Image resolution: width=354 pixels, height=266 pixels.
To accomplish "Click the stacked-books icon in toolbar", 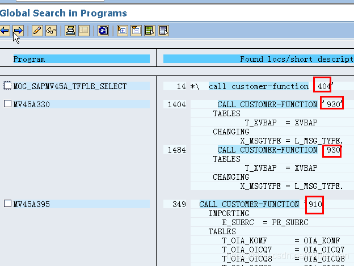I will pos(70,31).
